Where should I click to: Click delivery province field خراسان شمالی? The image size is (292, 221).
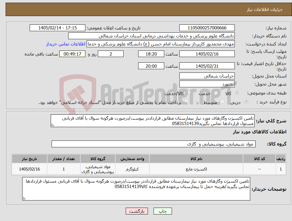pyautogui.click(x=207, y=76)
